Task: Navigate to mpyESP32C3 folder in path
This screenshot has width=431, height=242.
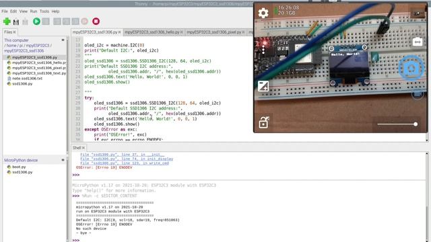Action: (x=38, y=45)
